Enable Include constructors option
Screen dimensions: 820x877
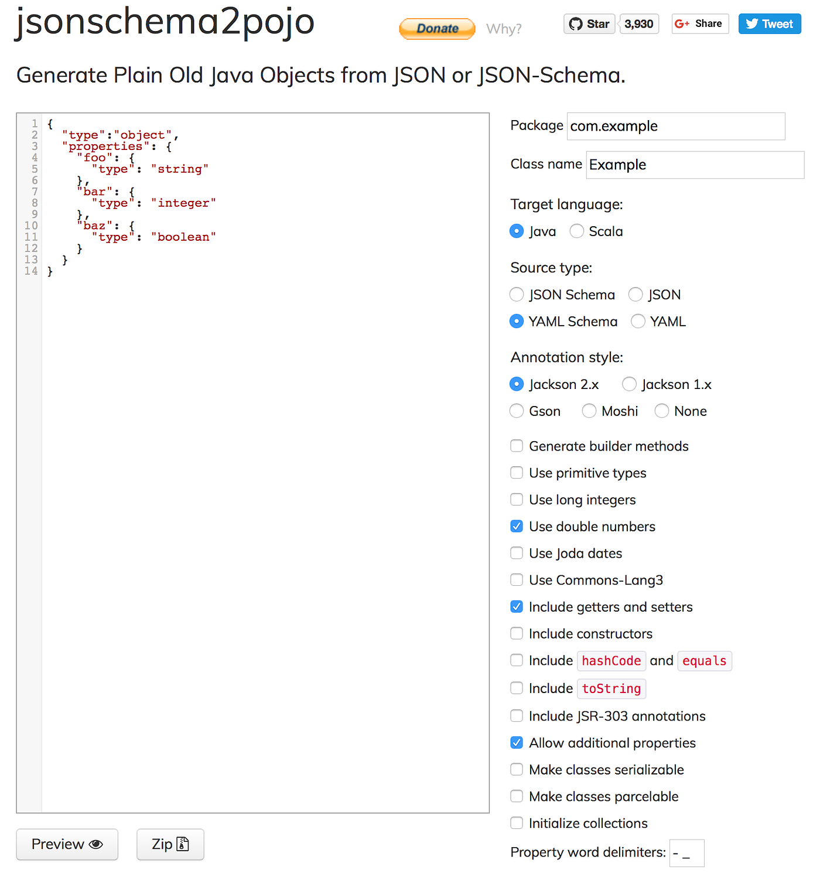[516, 633]
